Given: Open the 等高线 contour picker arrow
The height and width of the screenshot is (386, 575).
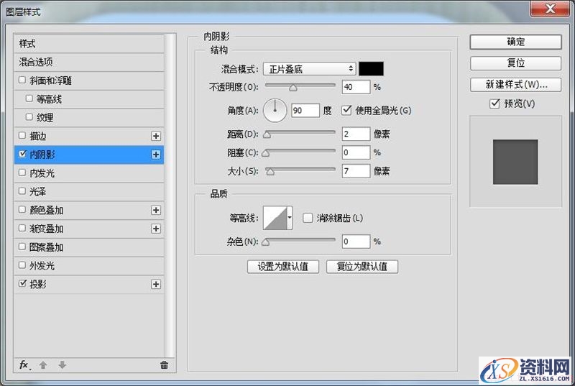Looking at the screenshot, I should coord(290,218).
